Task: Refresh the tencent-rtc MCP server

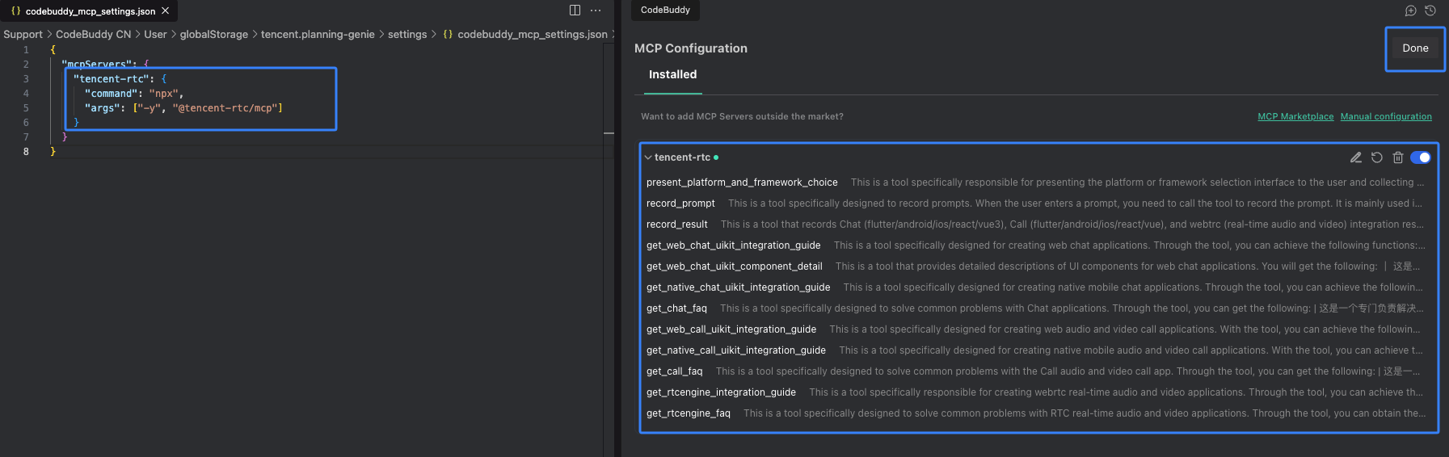Action: [1377, 157]
